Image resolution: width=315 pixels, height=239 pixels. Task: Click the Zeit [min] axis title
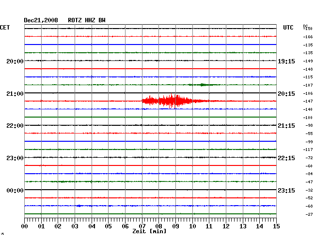tap(149, 231)
